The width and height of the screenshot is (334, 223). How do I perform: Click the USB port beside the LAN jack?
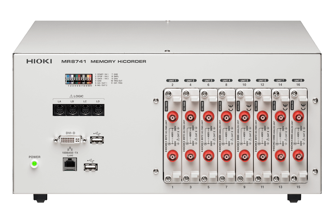pos(91,167)
